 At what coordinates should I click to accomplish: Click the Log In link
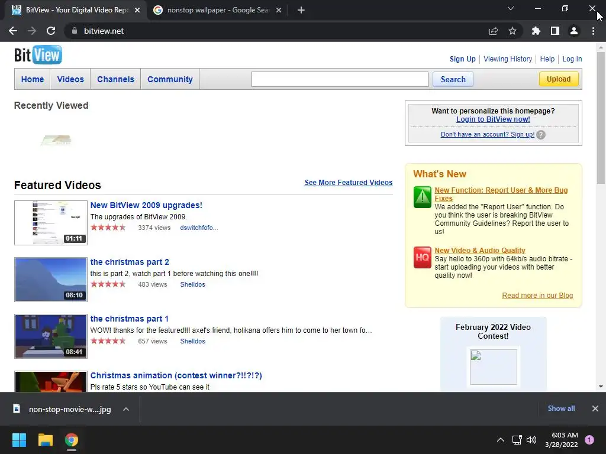572,59
